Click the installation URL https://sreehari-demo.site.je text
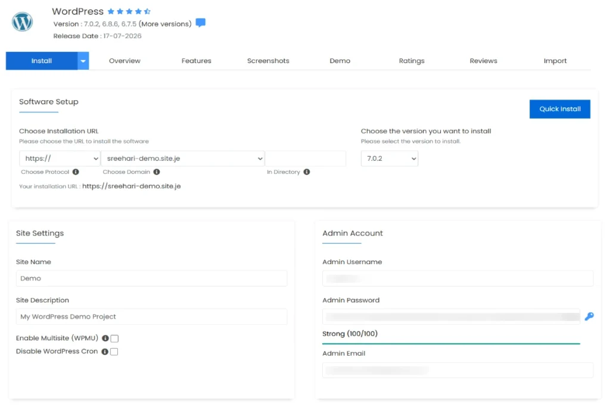The height and width of the screenshot is (407, 610). 132,186
